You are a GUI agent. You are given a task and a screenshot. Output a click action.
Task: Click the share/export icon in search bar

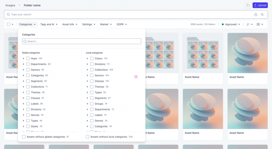coord(256,14)
